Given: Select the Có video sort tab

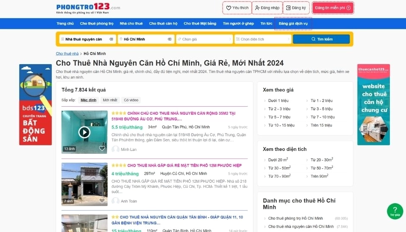Looking at the screenshot, I should (x=131, y=100).
